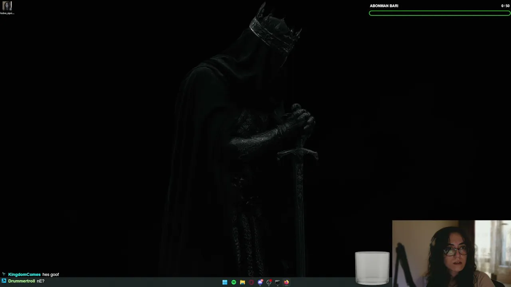
Task: Click the webcam overlay feed
Action: [x=452, y=254]
